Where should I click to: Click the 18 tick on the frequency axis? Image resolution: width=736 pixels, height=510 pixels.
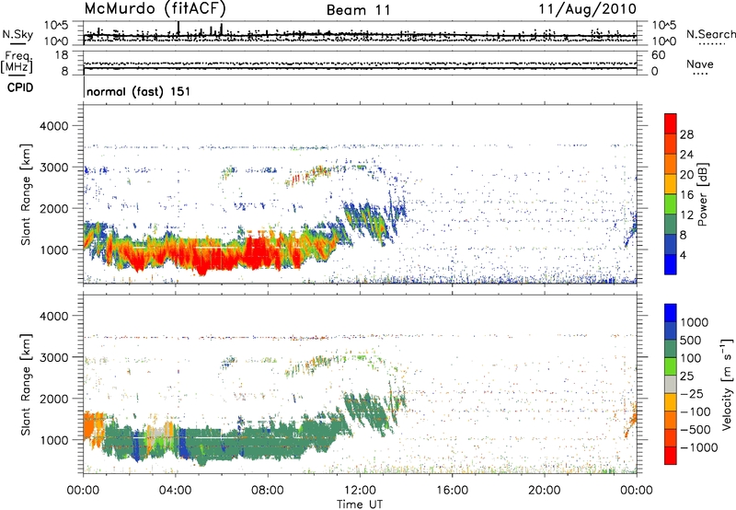point(63,55)
